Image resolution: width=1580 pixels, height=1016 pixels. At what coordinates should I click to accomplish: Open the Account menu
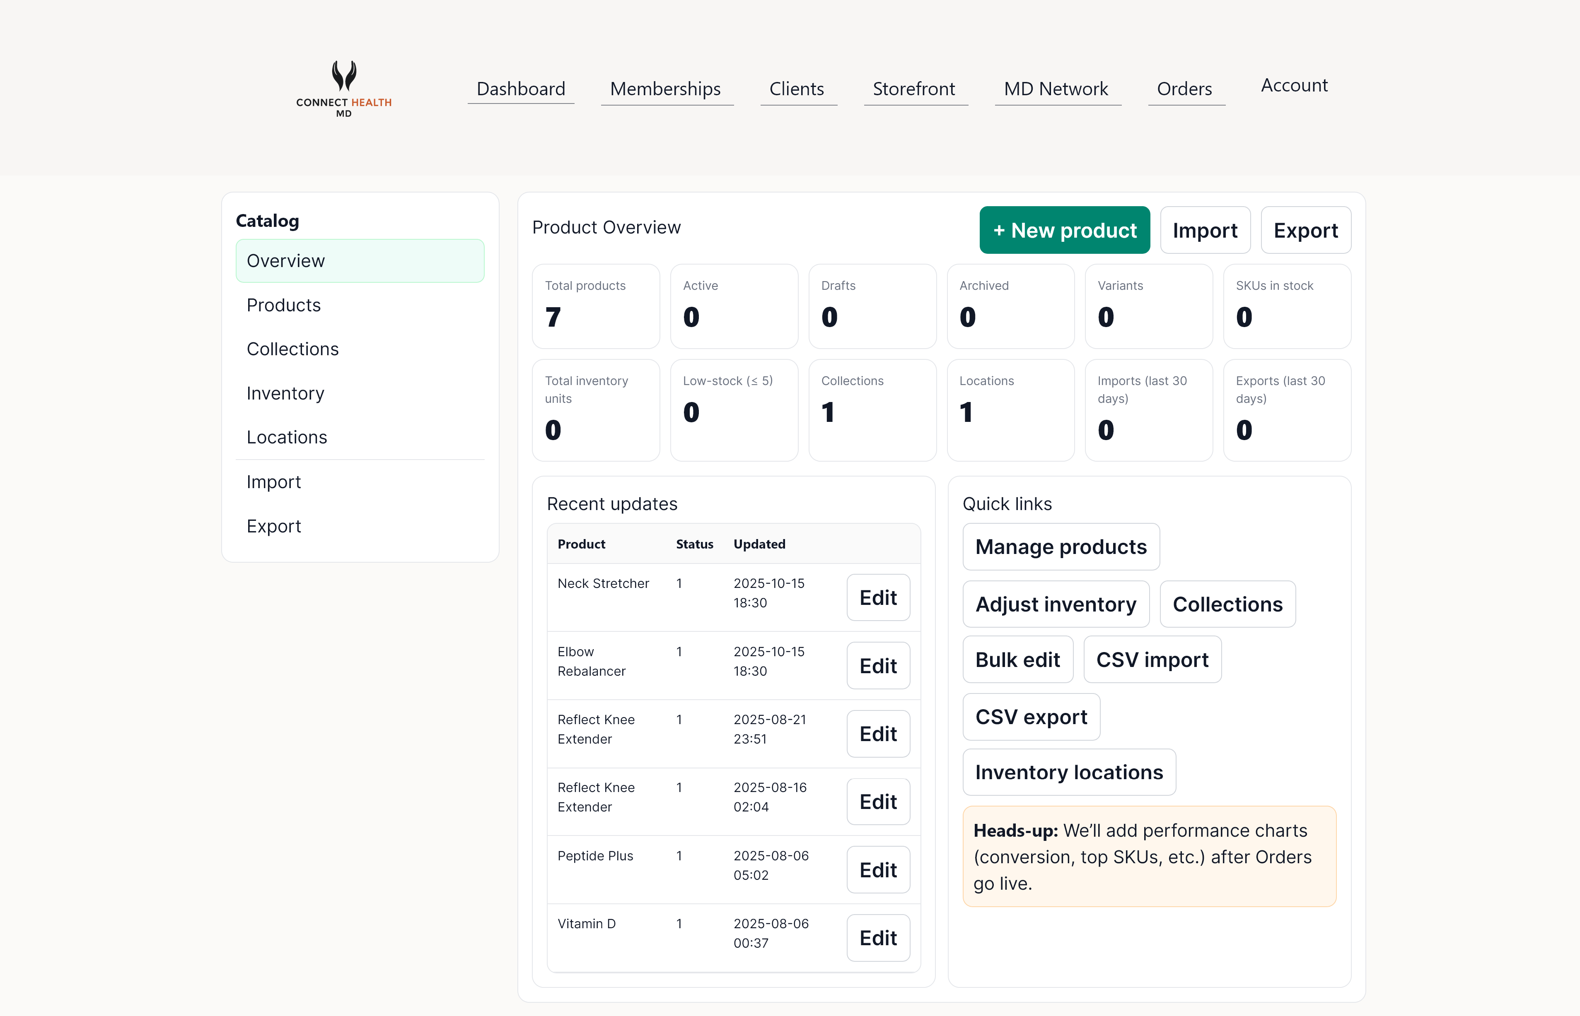(x=1293, y=85)
